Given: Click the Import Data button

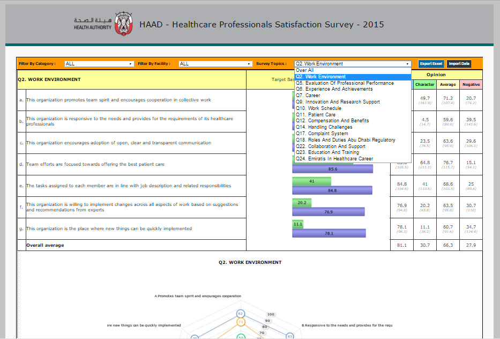Looking at the screenshot, I should pos(459,64).
